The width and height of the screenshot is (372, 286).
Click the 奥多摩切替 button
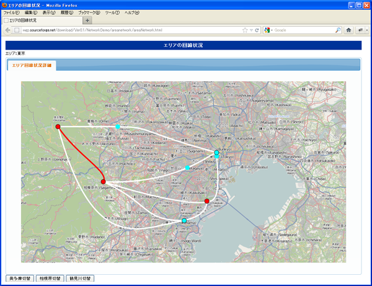tap(20, 279)
